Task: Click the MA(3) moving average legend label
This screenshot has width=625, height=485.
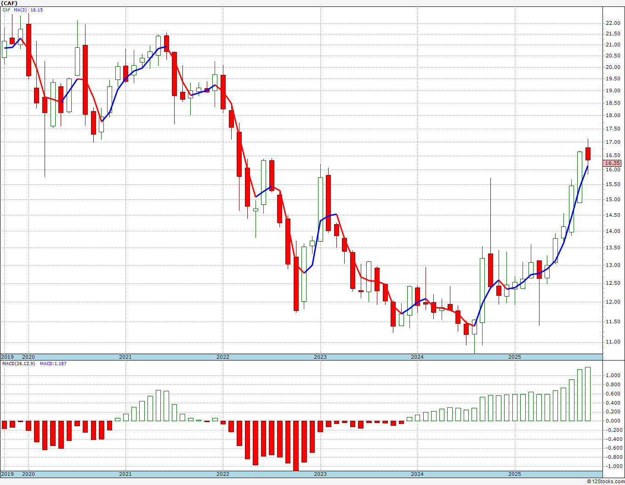Action: pyautogui.click(x=21, y=10)
